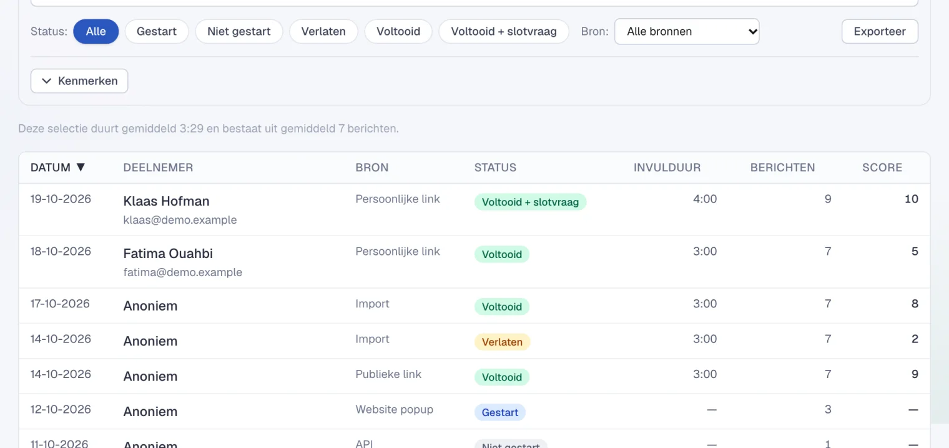Click the Gestart status badge in the table
This screenshot has width=949, height=448.
(500, 412)
